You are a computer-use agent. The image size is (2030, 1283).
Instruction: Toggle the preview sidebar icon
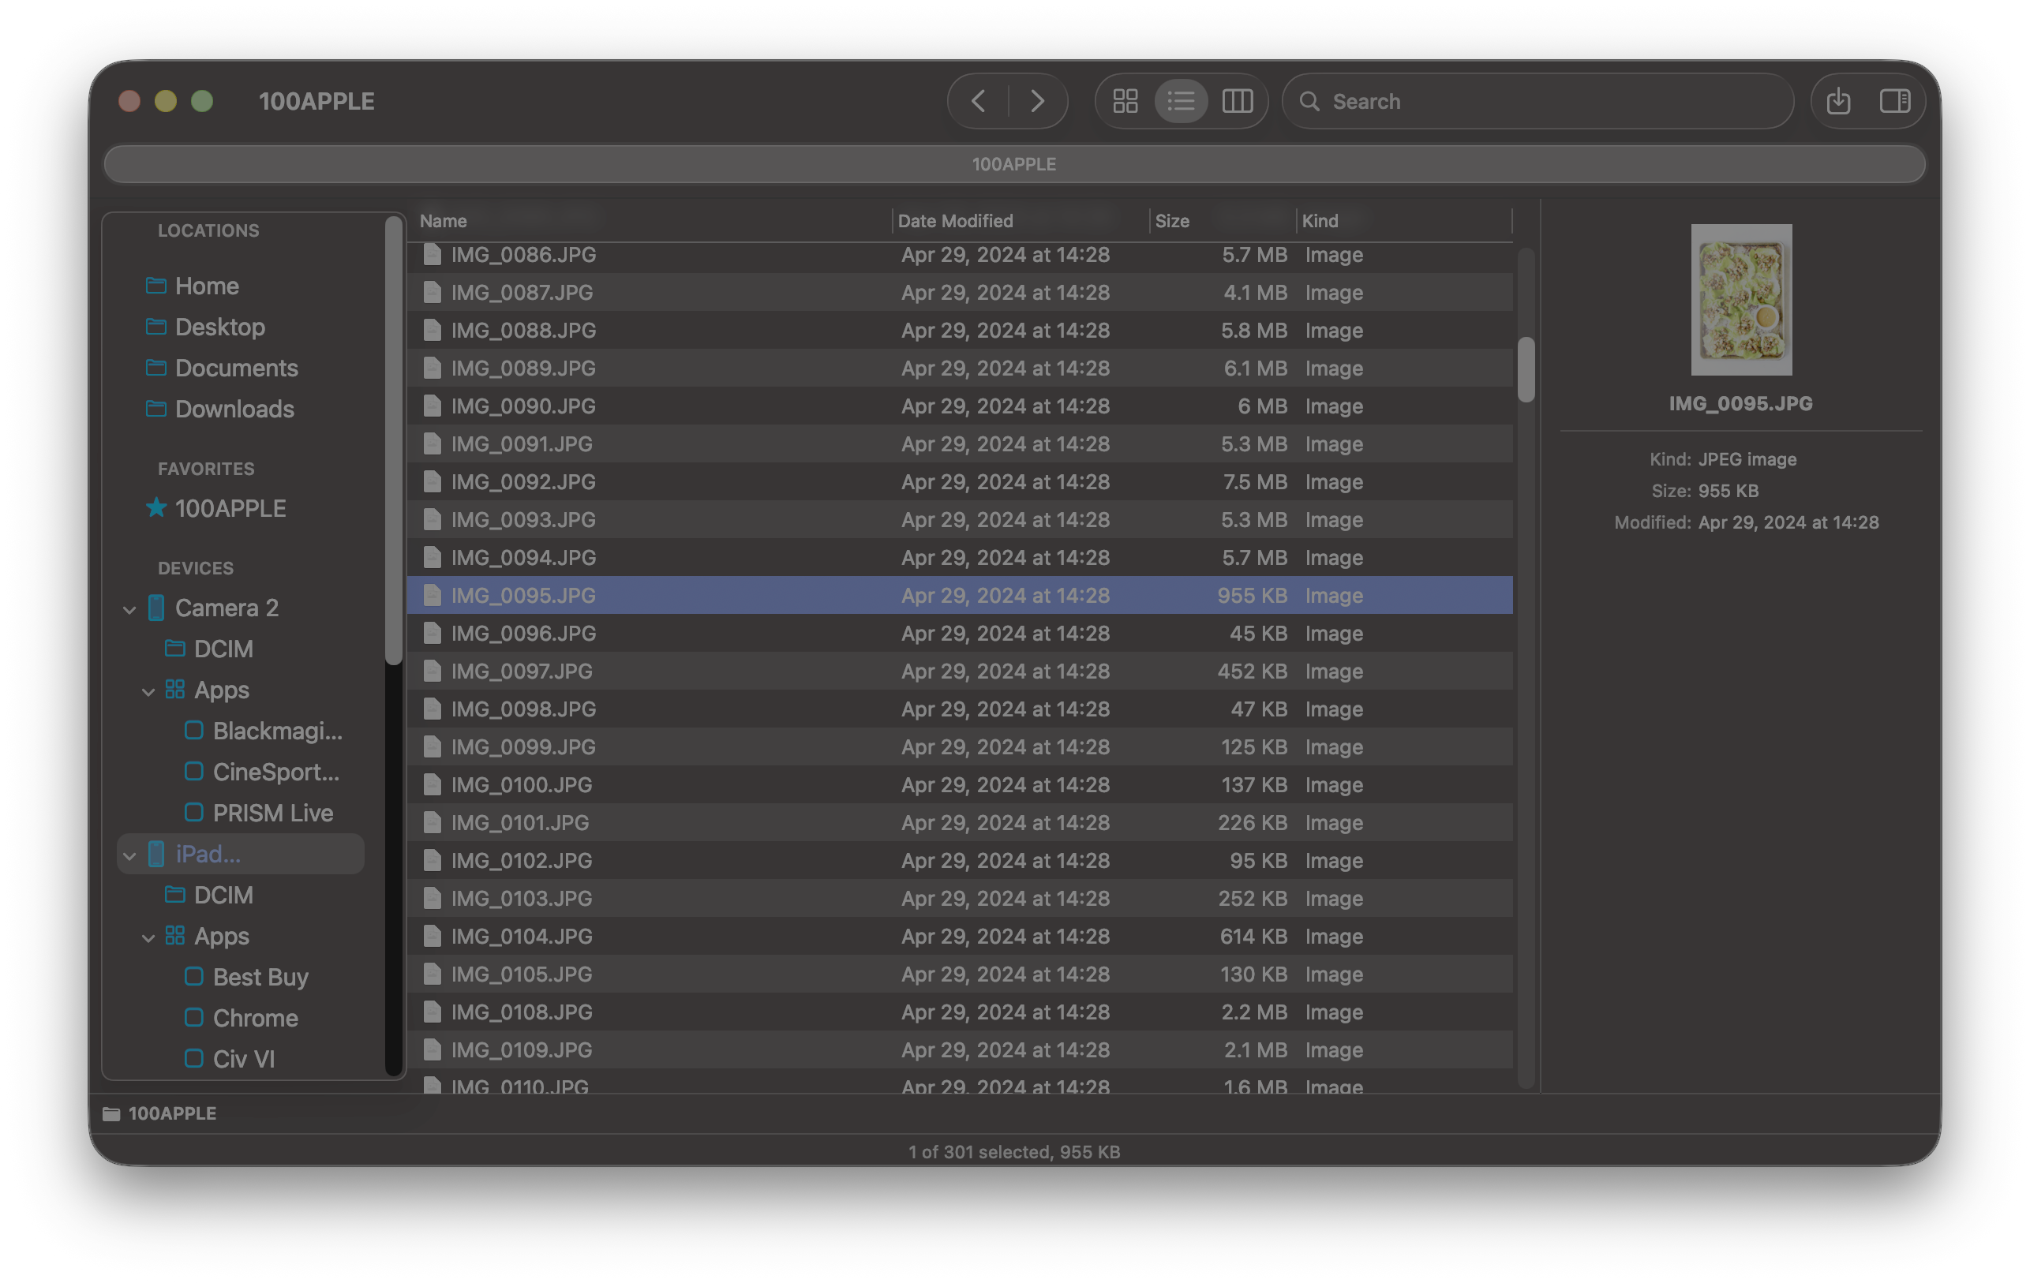tap(1895, 100)
